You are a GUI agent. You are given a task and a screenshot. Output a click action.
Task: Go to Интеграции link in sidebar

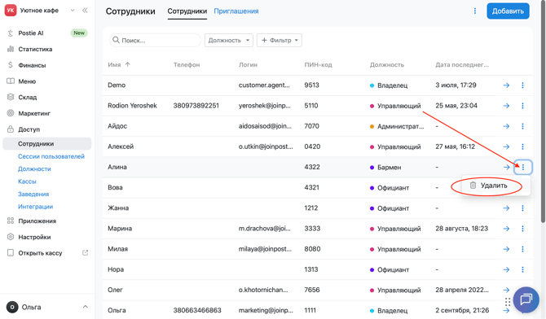pos(36,207)
